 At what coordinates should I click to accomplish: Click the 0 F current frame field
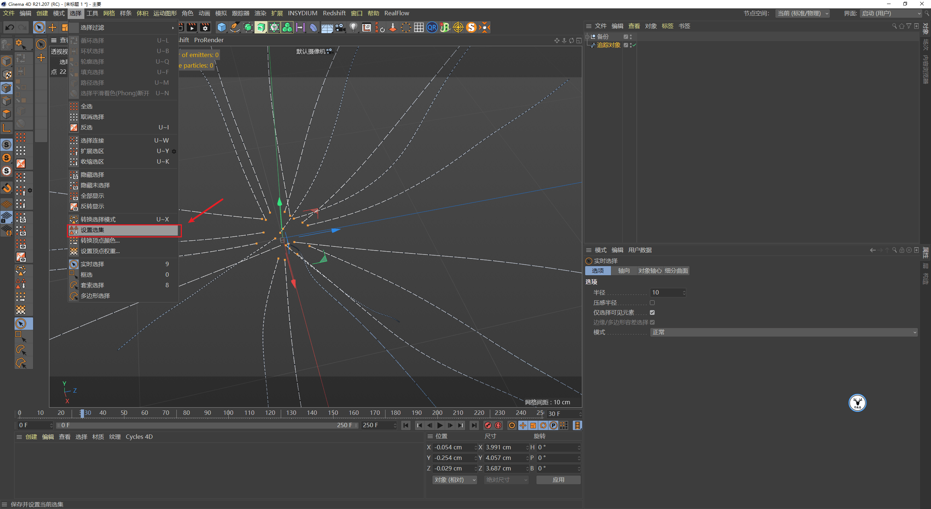pos(35,425)
